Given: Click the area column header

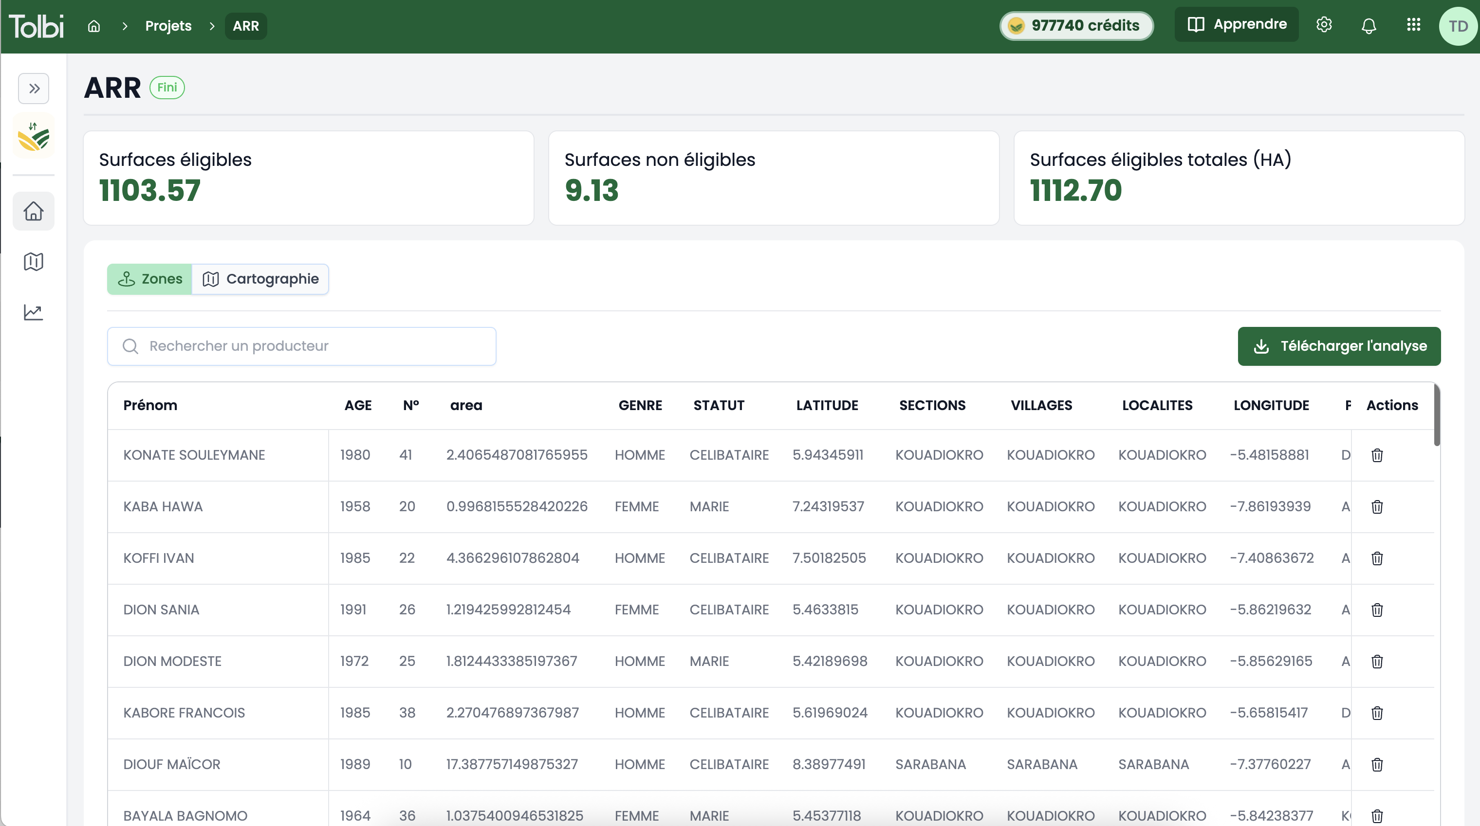Looking at the screenshot, I should click(x=466, y=405).
